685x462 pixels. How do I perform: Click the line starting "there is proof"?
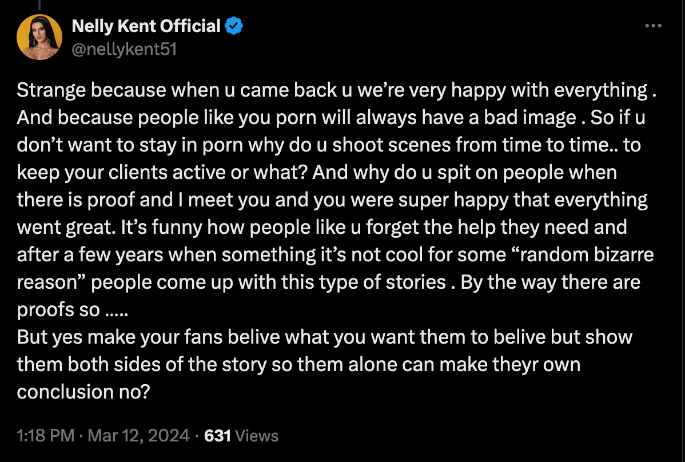pyautogui.click(x=332, y=200)
